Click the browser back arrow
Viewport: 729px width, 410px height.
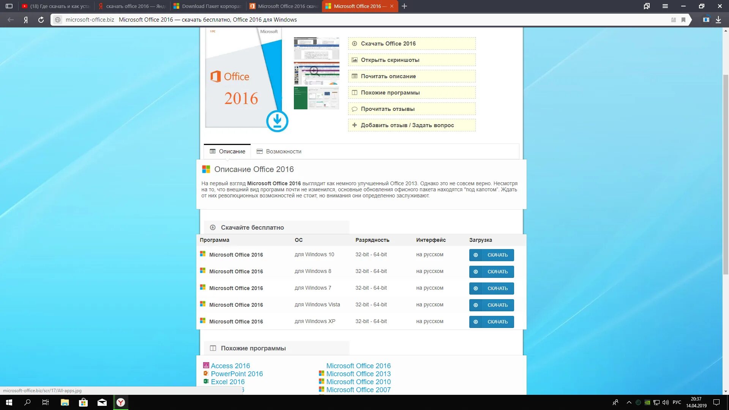[x=11, y=20]
